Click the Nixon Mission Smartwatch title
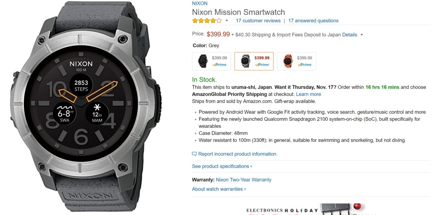 pyautogui.click(x=238, y=12)
